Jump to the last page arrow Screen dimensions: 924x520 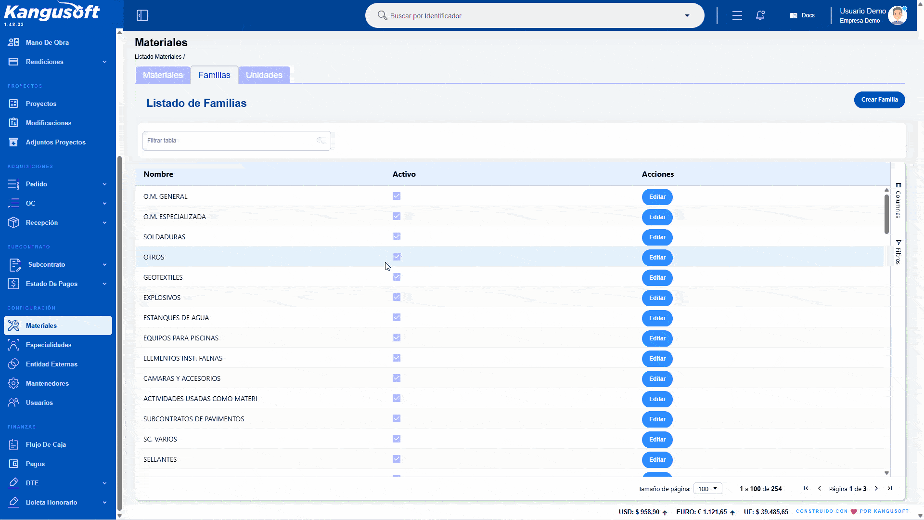[x=890, y=488]
